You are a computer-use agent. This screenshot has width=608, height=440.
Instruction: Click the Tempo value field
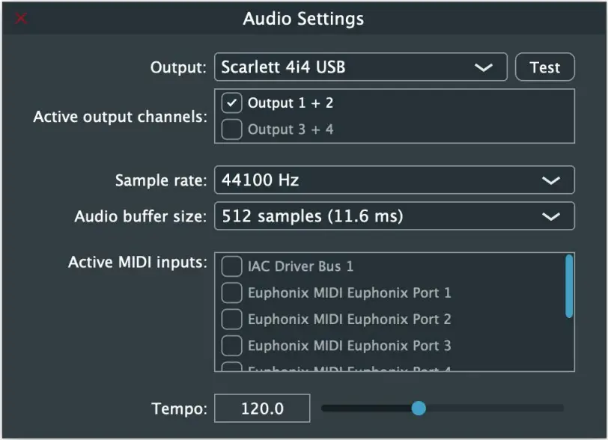click(x=261, y=409)
